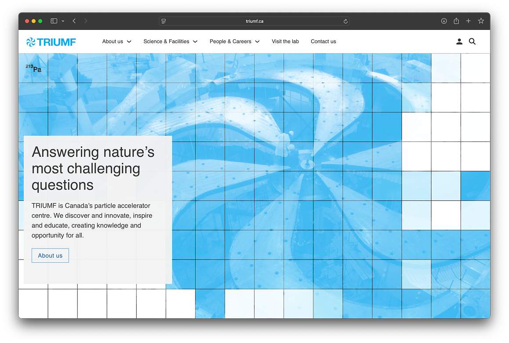Expand the People & Careers menu
Image resolution: width=509 pixels, height=343 pixels.
234,42
